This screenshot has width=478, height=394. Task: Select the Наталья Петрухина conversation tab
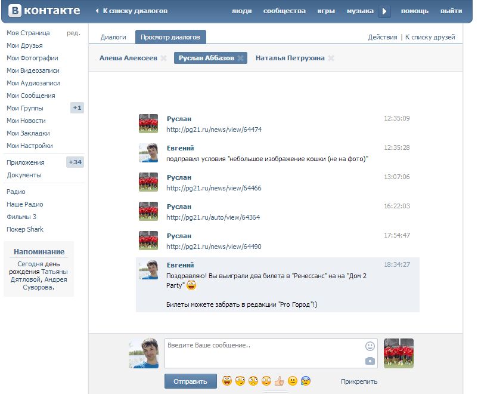pyautogui.click(x=290, y=59)
